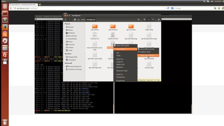
Task: Open the wp-content folder
Action: (x=113, y=27)
